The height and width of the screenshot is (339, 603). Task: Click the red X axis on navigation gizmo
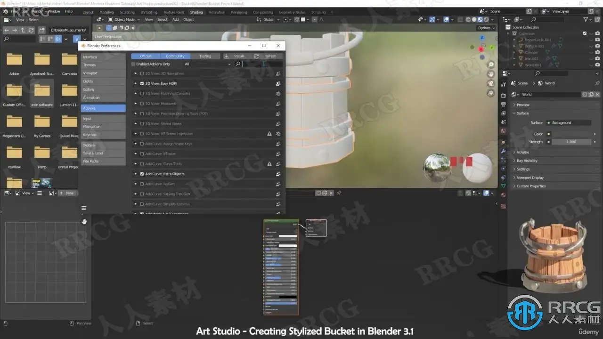(481, 49)
